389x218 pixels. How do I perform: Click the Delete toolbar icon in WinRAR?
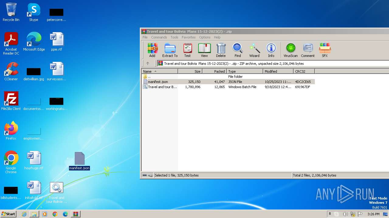(221, 50)
